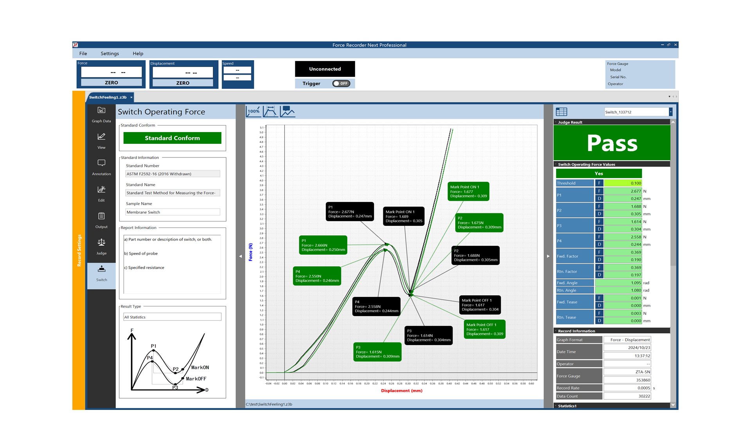The width and height of the screenshot is (751, 422).
Task: Click the Sample Name input field
Action: [x=172, y=212]
